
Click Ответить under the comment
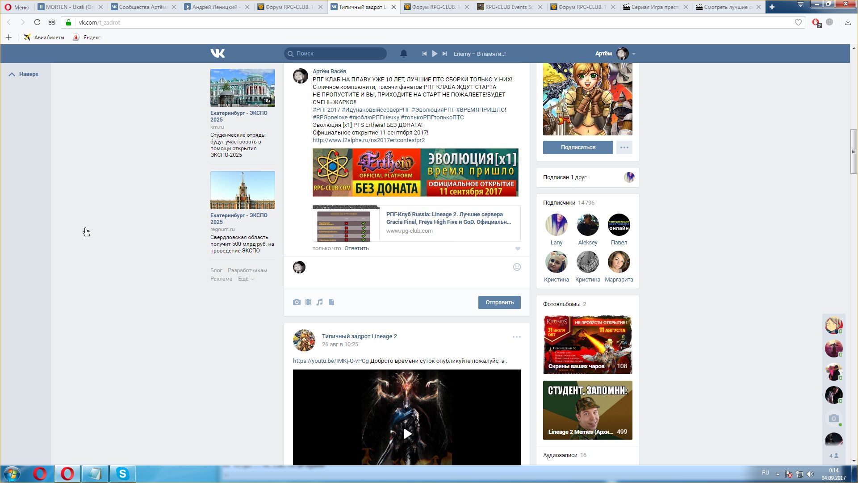click(x=356, y=248)
